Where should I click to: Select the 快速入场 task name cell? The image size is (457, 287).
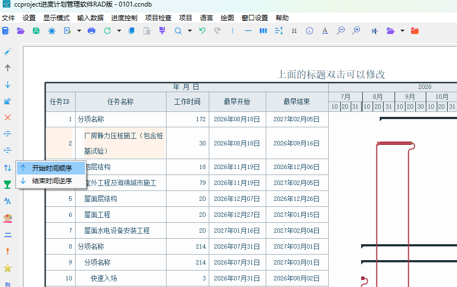pyautogui.click(x=121, y=278)
